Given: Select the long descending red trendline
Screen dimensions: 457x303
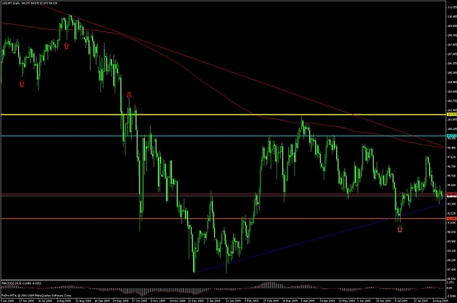Looking at the screenshot, I should tap(242, 76).
